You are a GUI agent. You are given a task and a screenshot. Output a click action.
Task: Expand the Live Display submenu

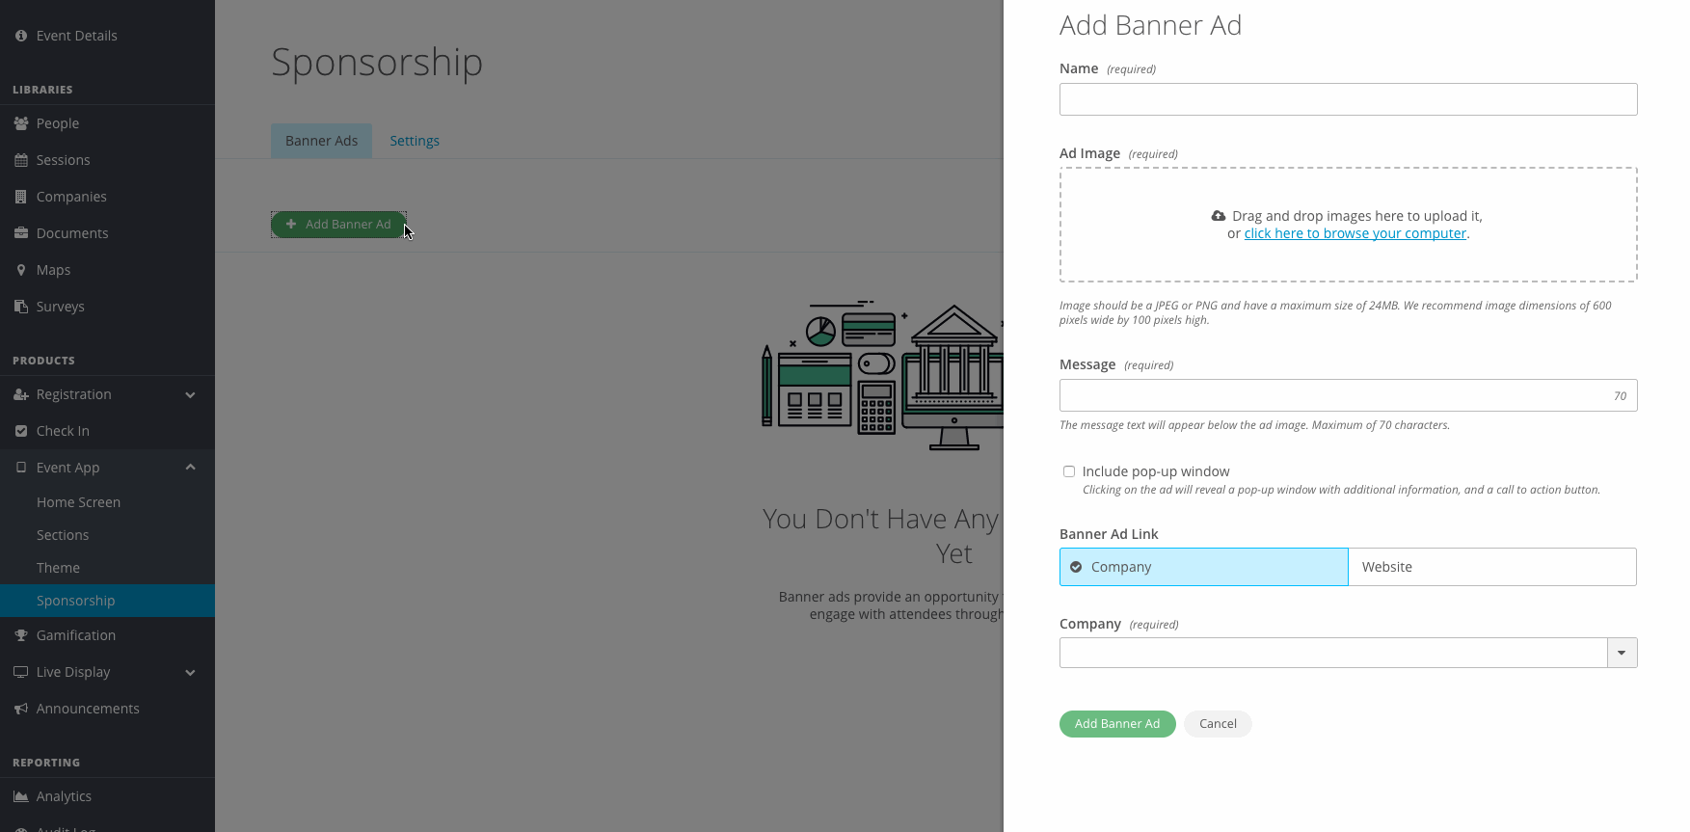pos(190,672)
